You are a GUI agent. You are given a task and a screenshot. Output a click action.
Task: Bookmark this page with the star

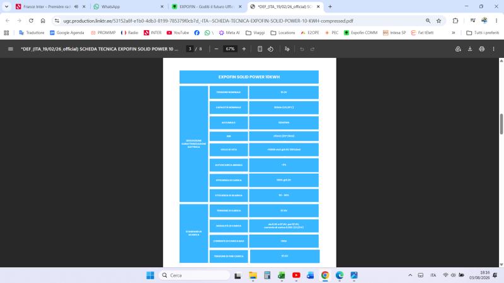point(438,21)
